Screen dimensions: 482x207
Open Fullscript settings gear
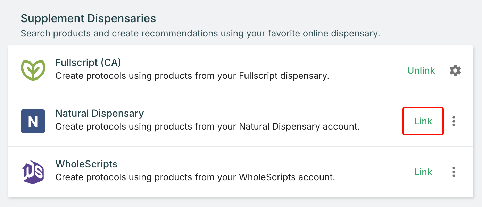pyautogui.click(x=455, y=71)
